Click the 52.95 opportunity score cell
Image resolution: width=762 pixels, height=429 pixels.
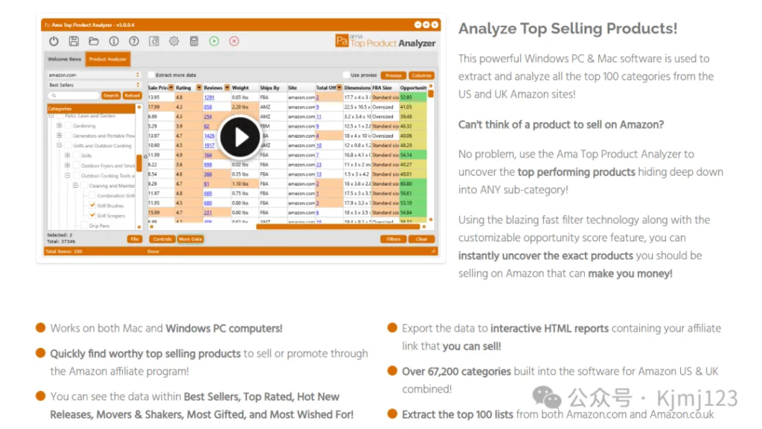(413, 98)
